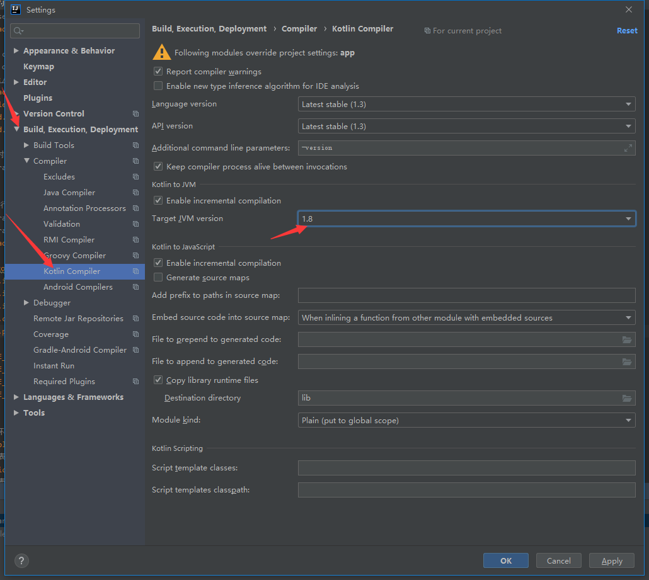Browse for destination directory folder
The image size is (649, 580).
(627, 398)
